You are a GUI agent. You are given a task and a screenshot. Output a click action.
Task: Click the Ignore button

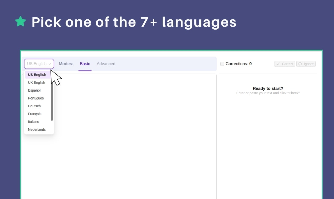click(306, 64)
